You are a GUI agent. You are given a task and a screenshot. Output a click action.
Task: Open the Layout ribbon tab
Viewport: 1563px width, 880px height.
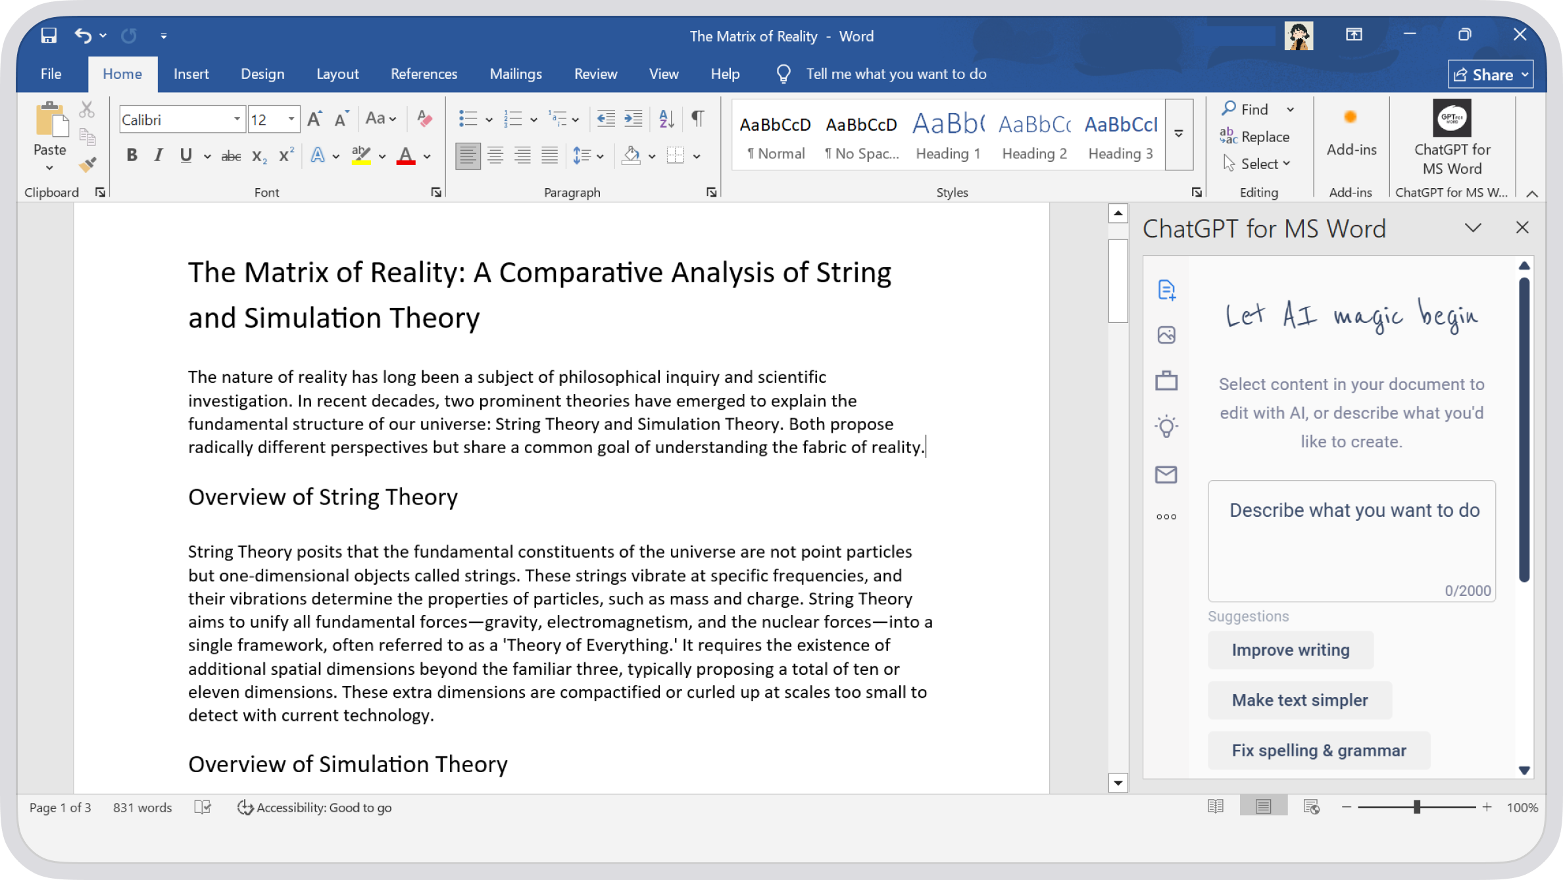(x=337, y=74)
